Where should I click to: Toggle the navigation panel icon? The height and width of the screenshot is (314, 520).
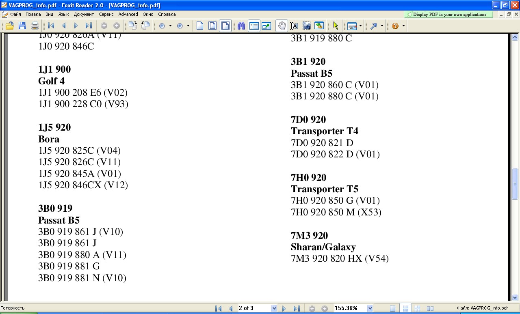pos(254,26)
